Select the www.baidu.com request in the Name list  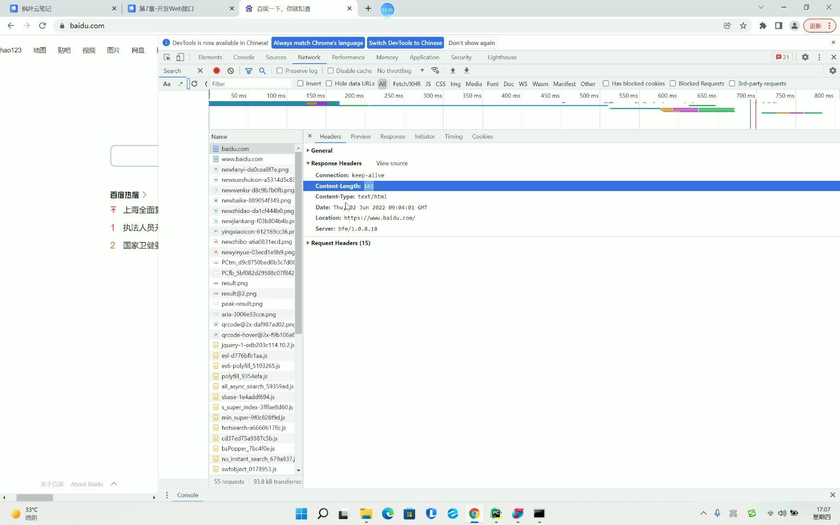pyautogui.click(x=242, y=159)
